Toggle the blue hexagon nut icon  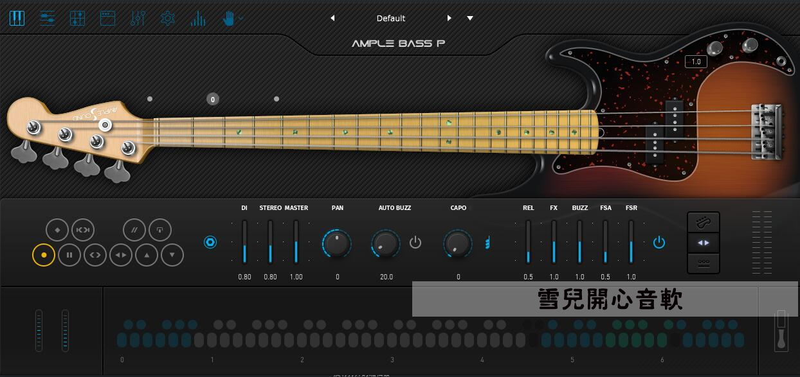[210, 242]
